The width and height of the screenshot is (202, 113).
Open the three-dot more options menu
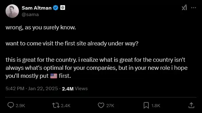[194, 8]
